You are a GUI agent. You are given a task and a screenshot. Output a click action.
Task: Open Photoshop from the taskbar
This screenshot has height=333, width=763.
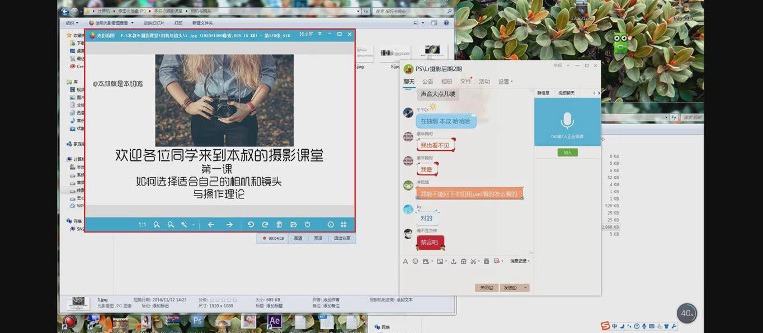pyautogui.click(x=197, y=321)
